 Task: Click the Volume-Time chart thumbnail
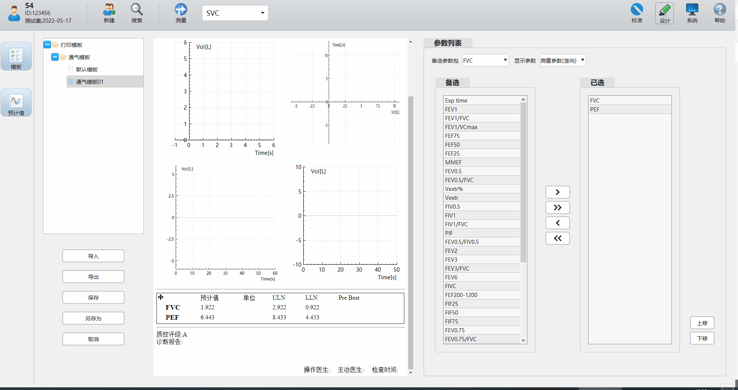point(224,98)
